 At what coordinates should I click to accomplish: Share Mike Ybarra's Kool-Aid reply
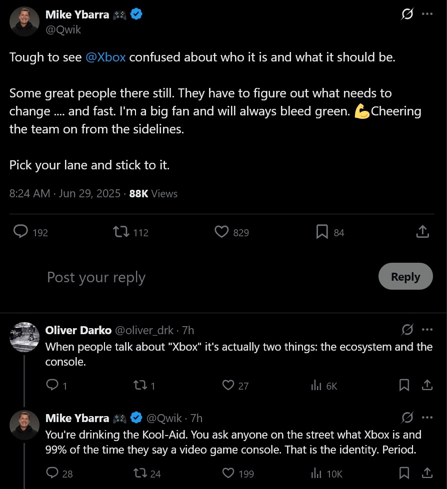[427, 473]
